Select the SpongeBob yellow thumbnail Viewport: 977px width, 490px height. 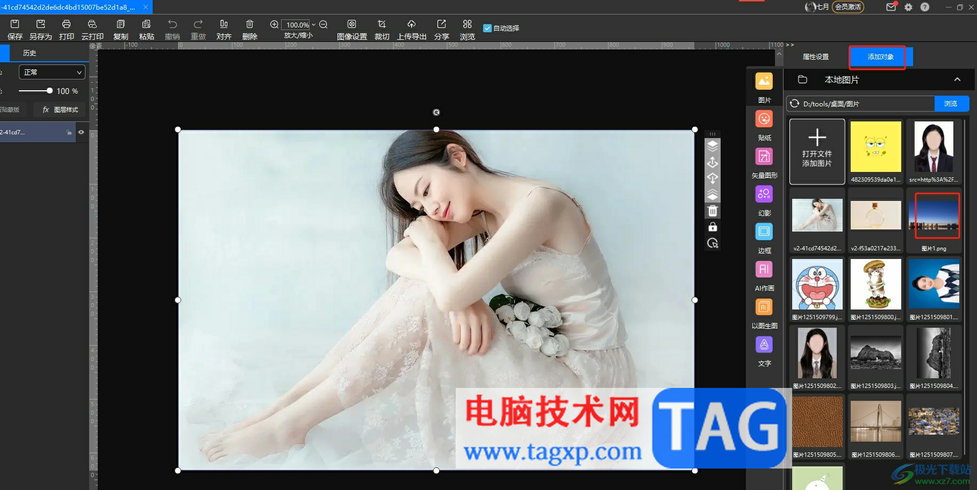point(875,146)
